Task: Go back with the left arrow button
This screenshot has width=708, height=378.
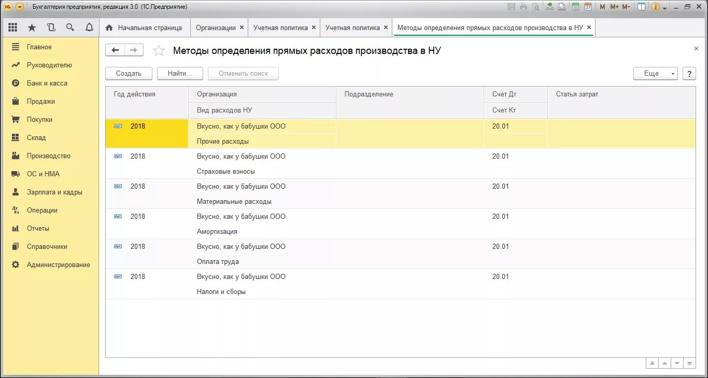Action: (x=115, y=50)
